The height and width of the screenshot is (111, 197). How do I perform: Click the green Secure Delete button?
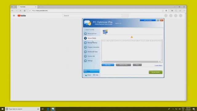point(155,72)
